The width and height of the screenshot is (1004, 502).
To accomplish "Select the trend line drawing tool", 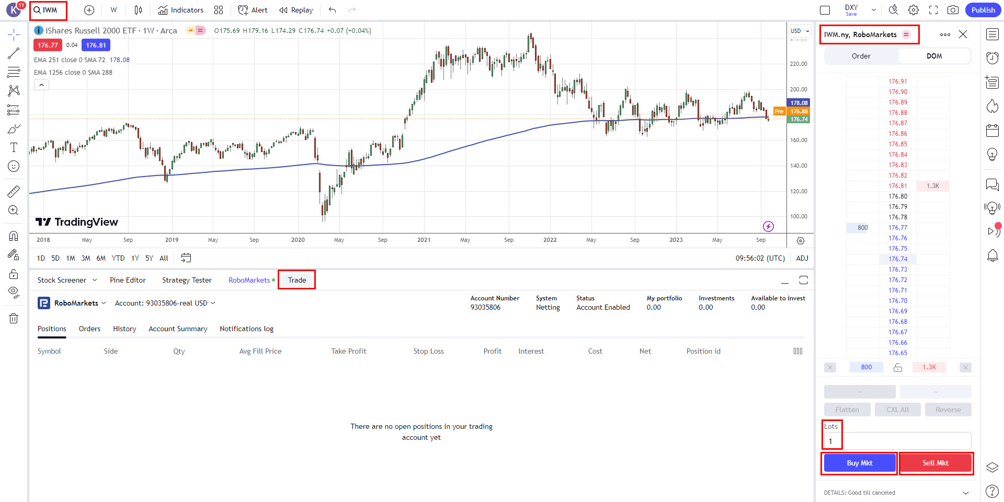I will click(x=14, y=53).
